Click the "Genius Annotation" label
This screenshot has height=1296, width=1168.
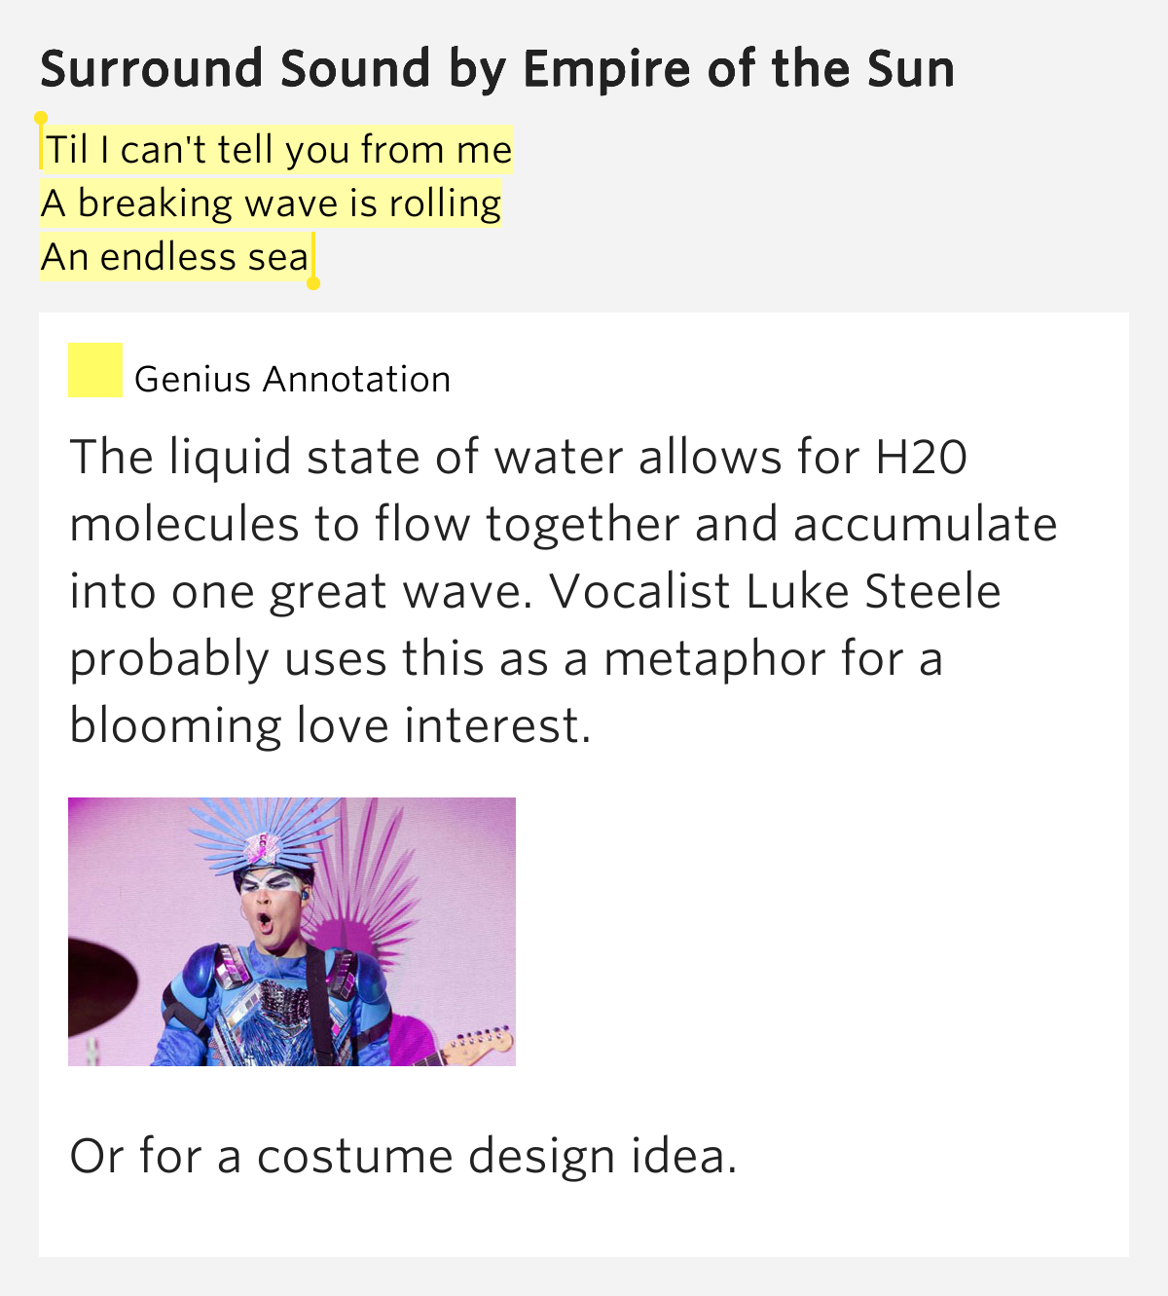[x=292, y=379]
